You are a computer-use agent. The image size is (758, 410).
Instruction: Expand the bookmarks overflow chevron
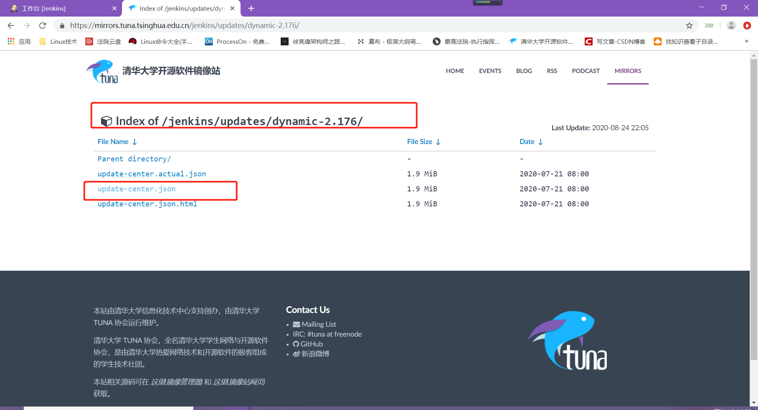pos(747,41)
